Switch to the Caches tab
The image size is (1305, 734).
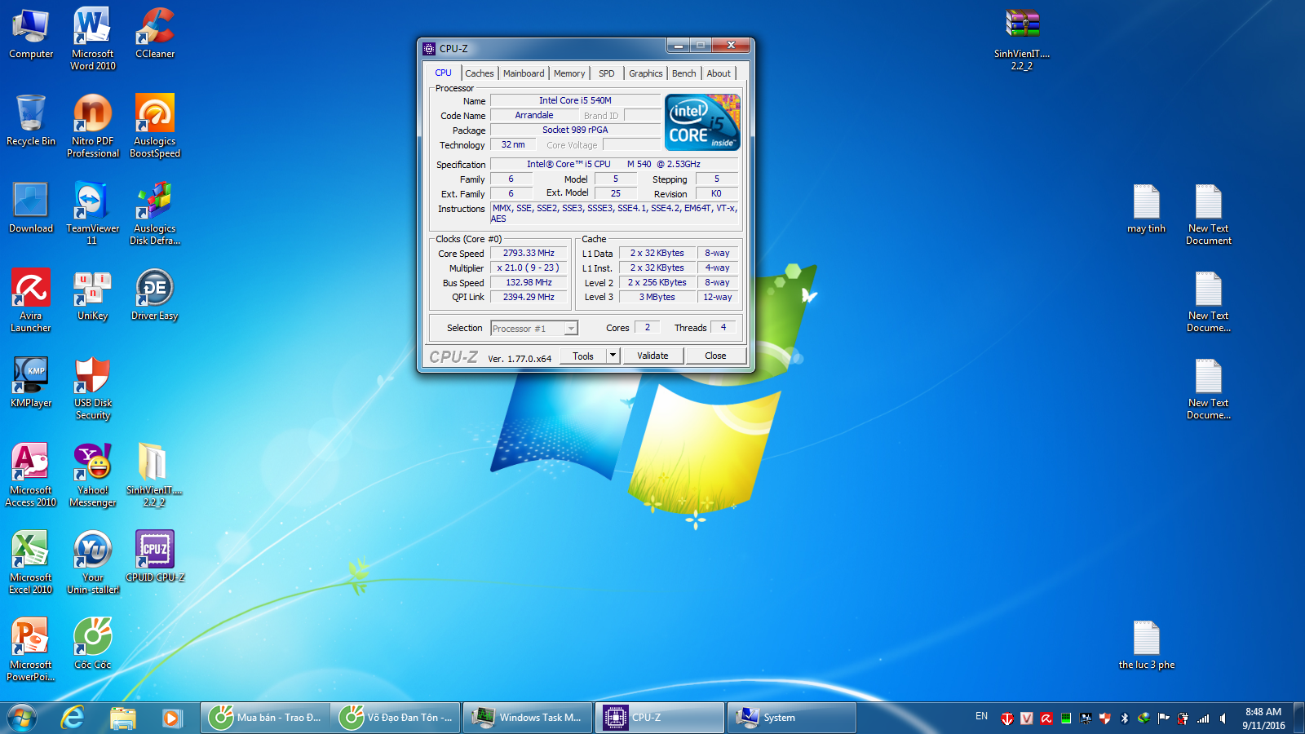point(479,73)
